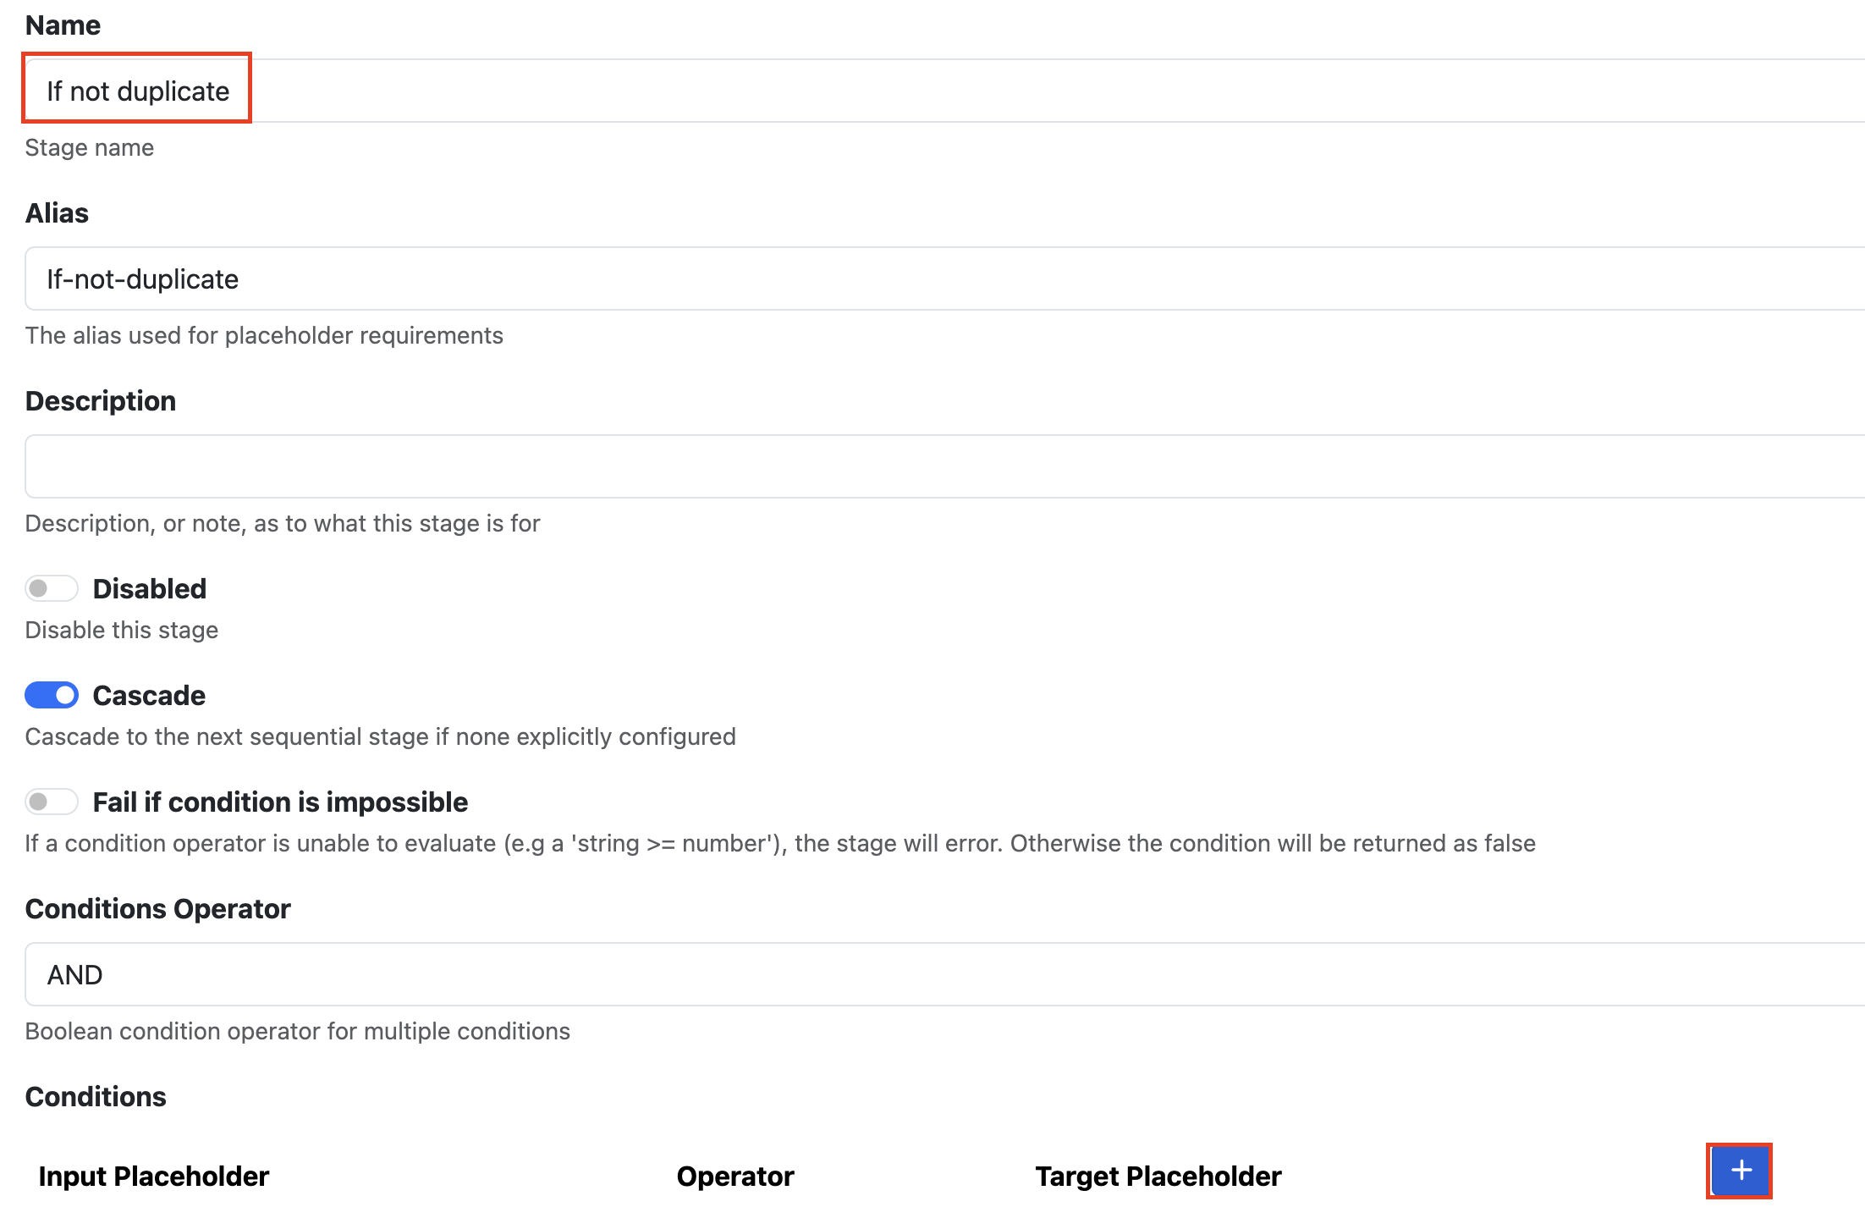Focus the Name field containing If not duplicate
The width and height of the screenshot is (1865, 1207).
(945, 91)
